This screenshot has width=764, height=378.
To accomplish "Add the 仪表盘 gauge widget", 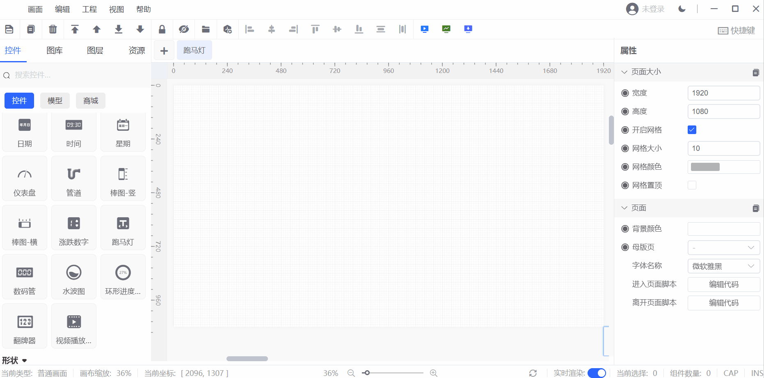I will tap(25, 179).
